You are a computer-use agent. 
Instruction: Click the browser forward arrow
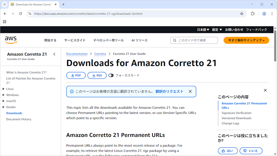point(13,14)
